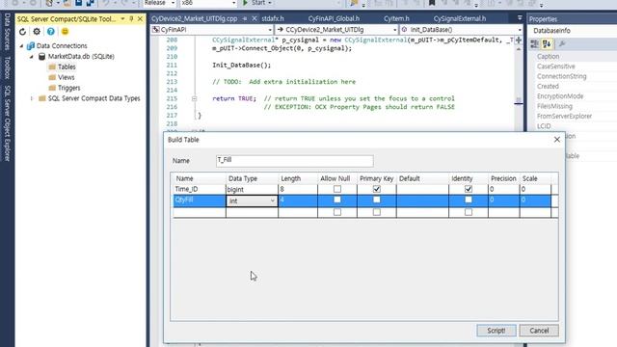617x347 pixels.
Task: Switch to the CyFinAPI_Global.h tab
Action: tap(334, 18)
